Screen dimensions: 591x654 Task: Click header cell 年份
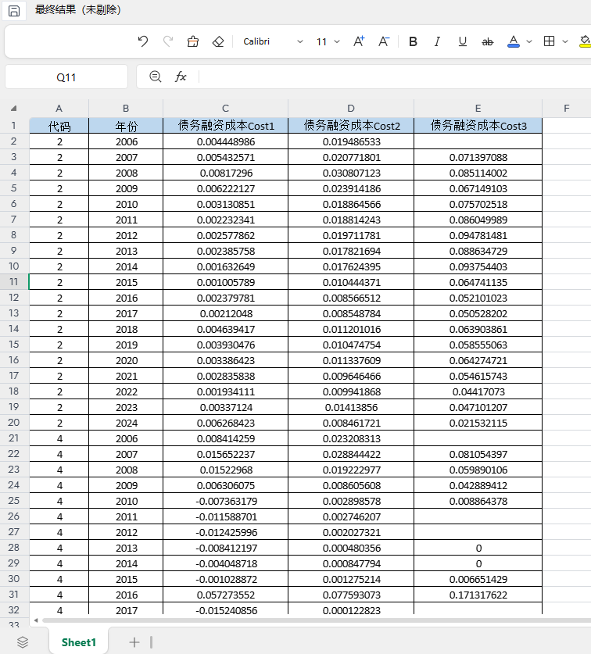pos(126,126)
